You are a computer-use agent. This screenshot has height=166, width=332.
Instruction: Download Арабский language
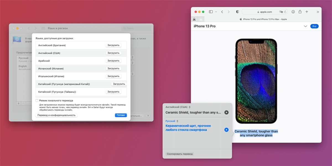click(113, 61)
